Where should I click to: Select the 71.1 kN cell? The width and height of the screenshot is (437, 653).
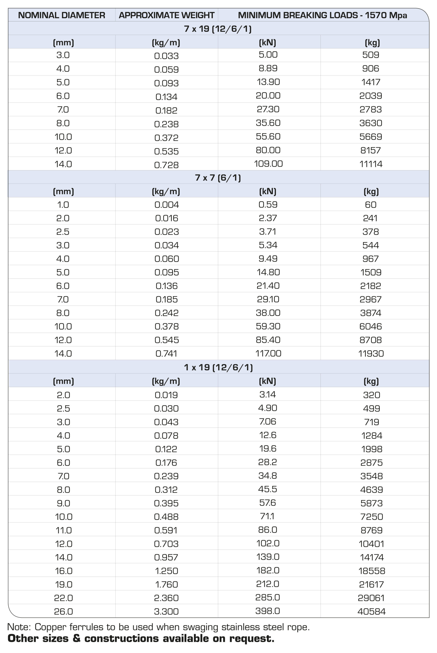point(267,516)
